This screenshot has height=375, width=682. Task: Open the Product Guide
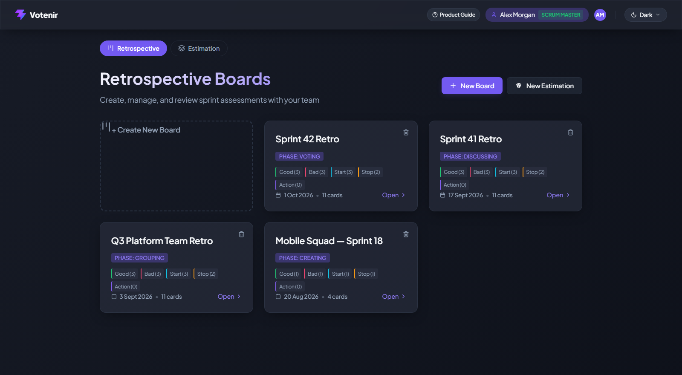(x=454, y=15)
